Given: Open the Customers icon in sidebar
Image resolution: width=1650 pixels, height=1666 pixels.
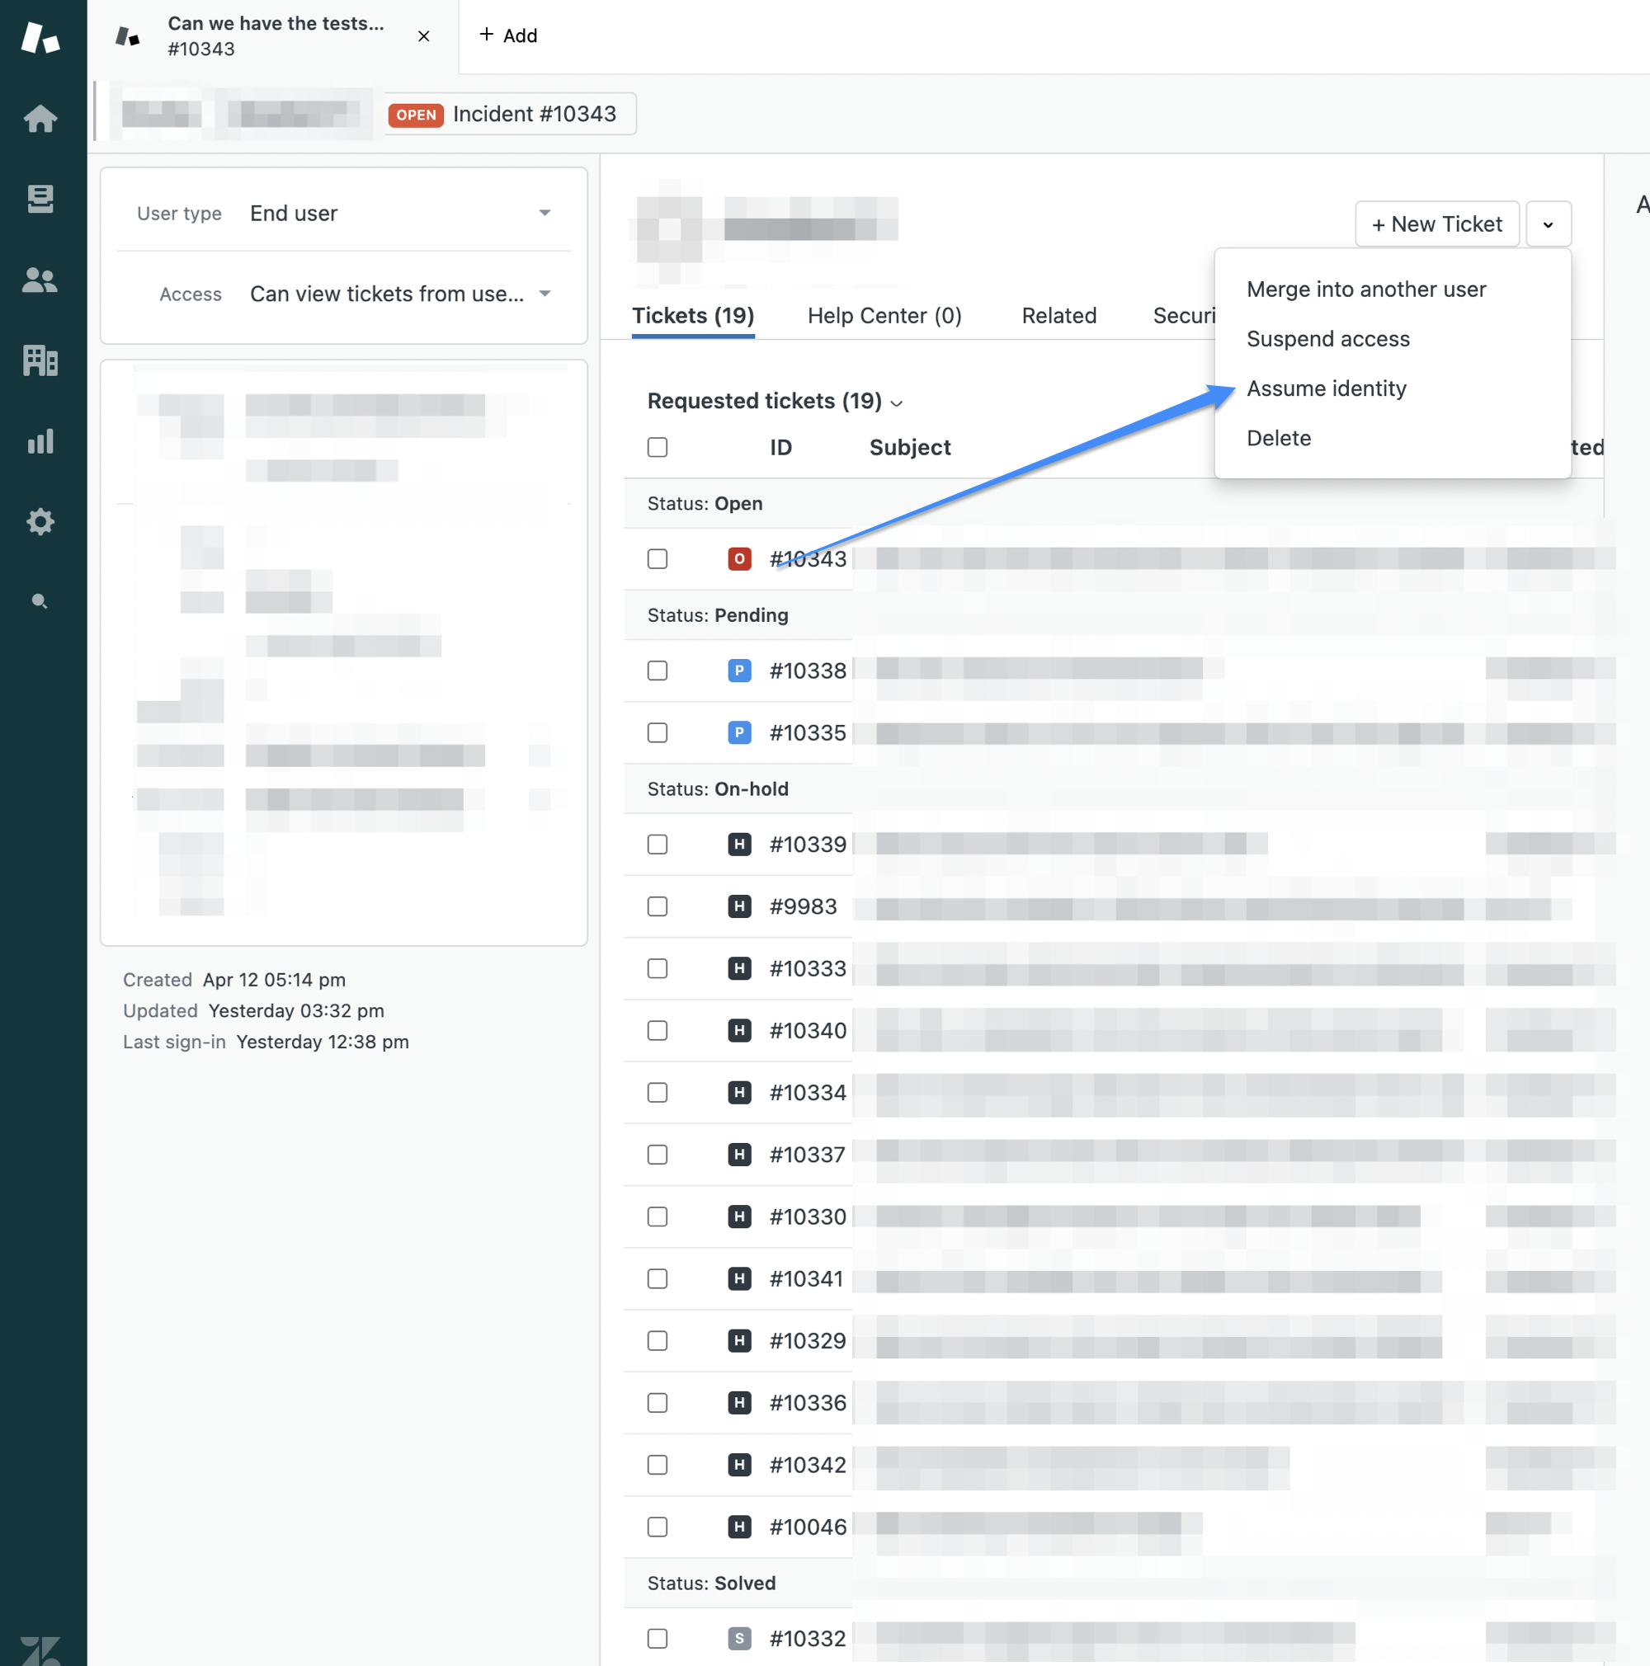Looking at the screenshot, I should 40,280.
